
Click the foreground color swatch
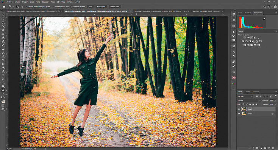(2, 100)
